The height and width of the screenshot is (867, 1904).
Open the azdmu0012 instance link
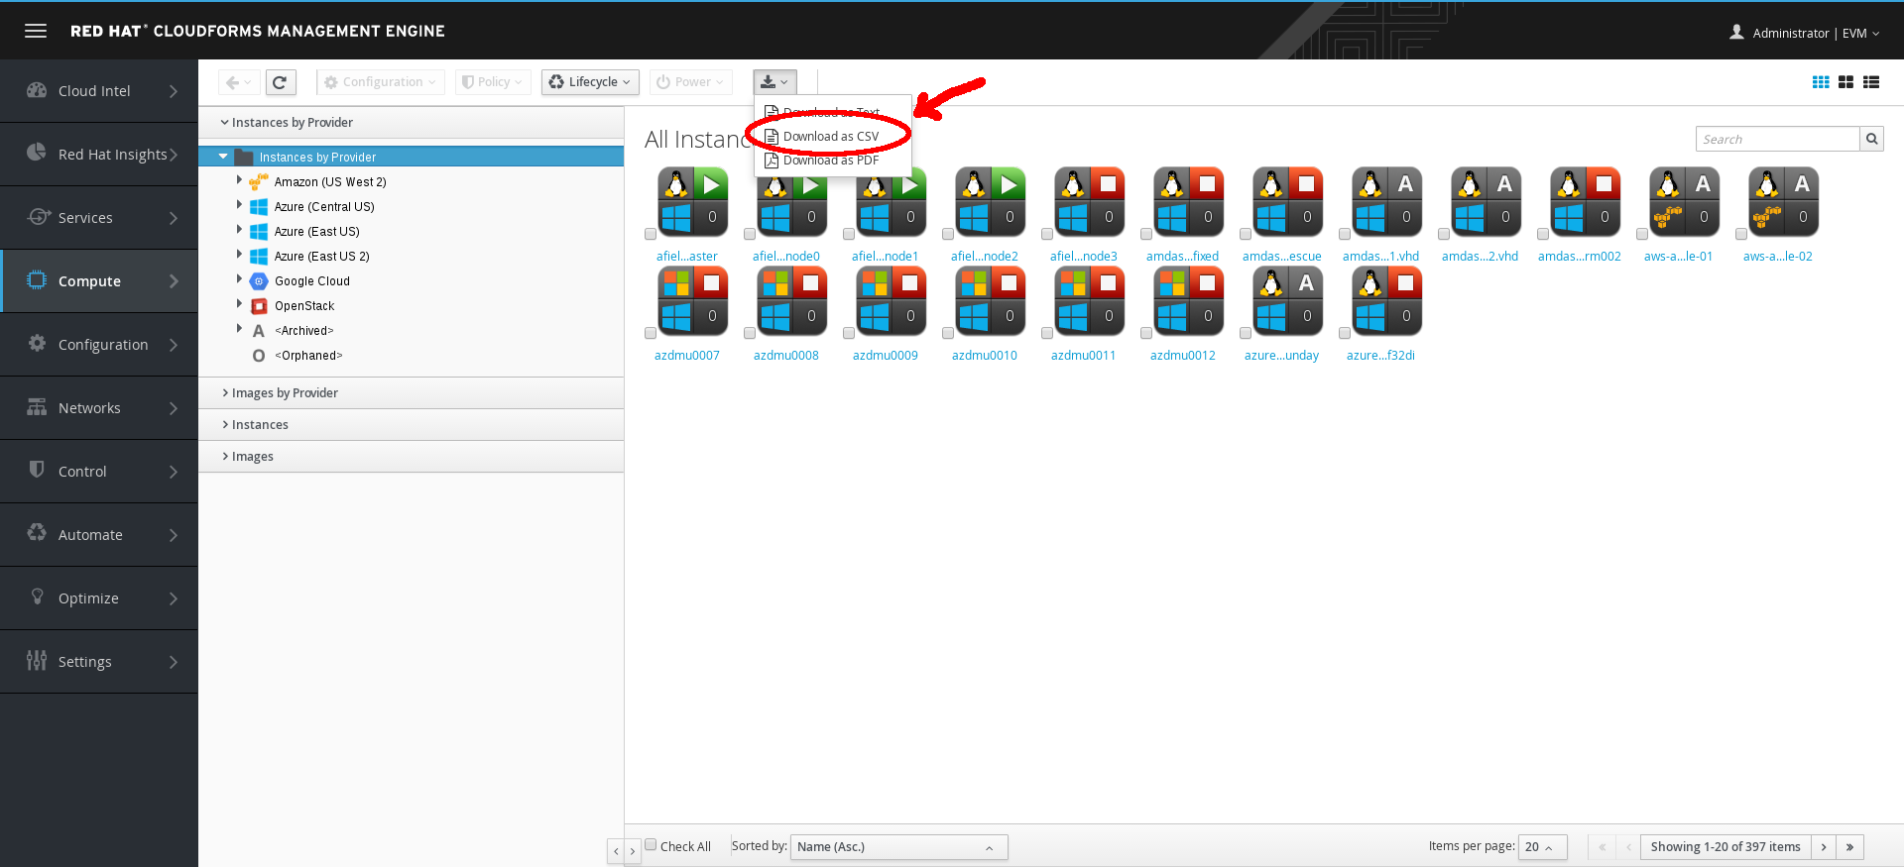click(x=1183, y=356)
